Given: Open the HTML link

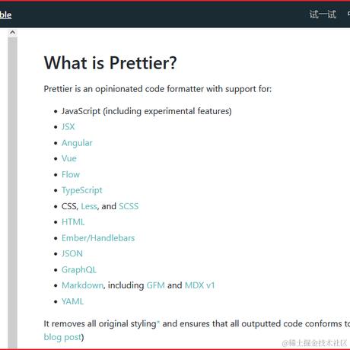Looking at the screenshot, I should 73,222.
